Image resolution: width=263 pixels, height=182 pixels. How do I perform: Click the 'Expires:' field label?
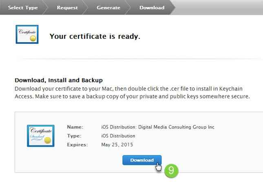tap(77, 144)
